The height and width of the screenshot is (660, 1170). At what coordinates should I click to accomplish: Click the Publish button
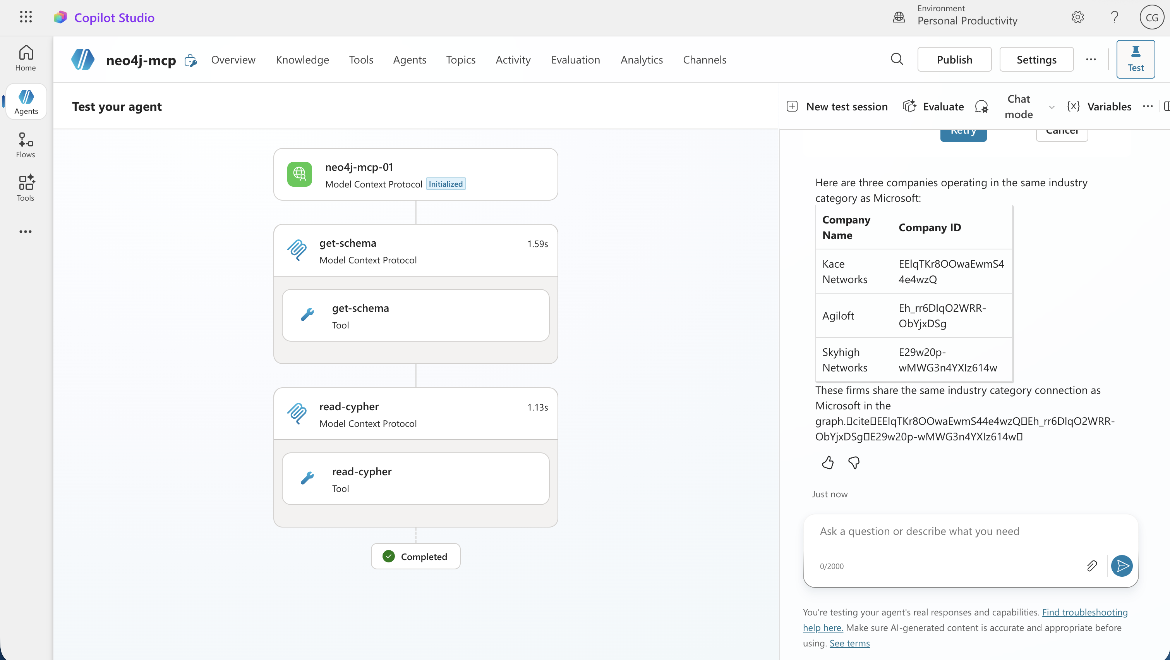[954, 60]
